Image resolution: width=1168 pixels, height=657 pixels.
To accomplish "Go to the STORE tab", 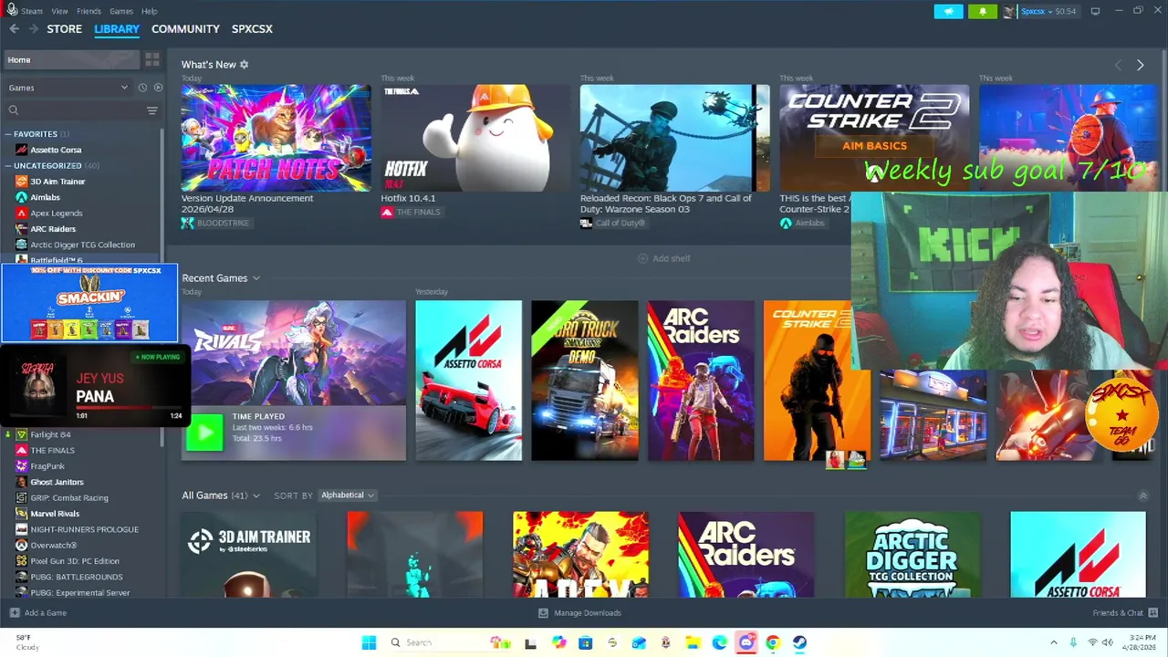I will click(64, 29).
